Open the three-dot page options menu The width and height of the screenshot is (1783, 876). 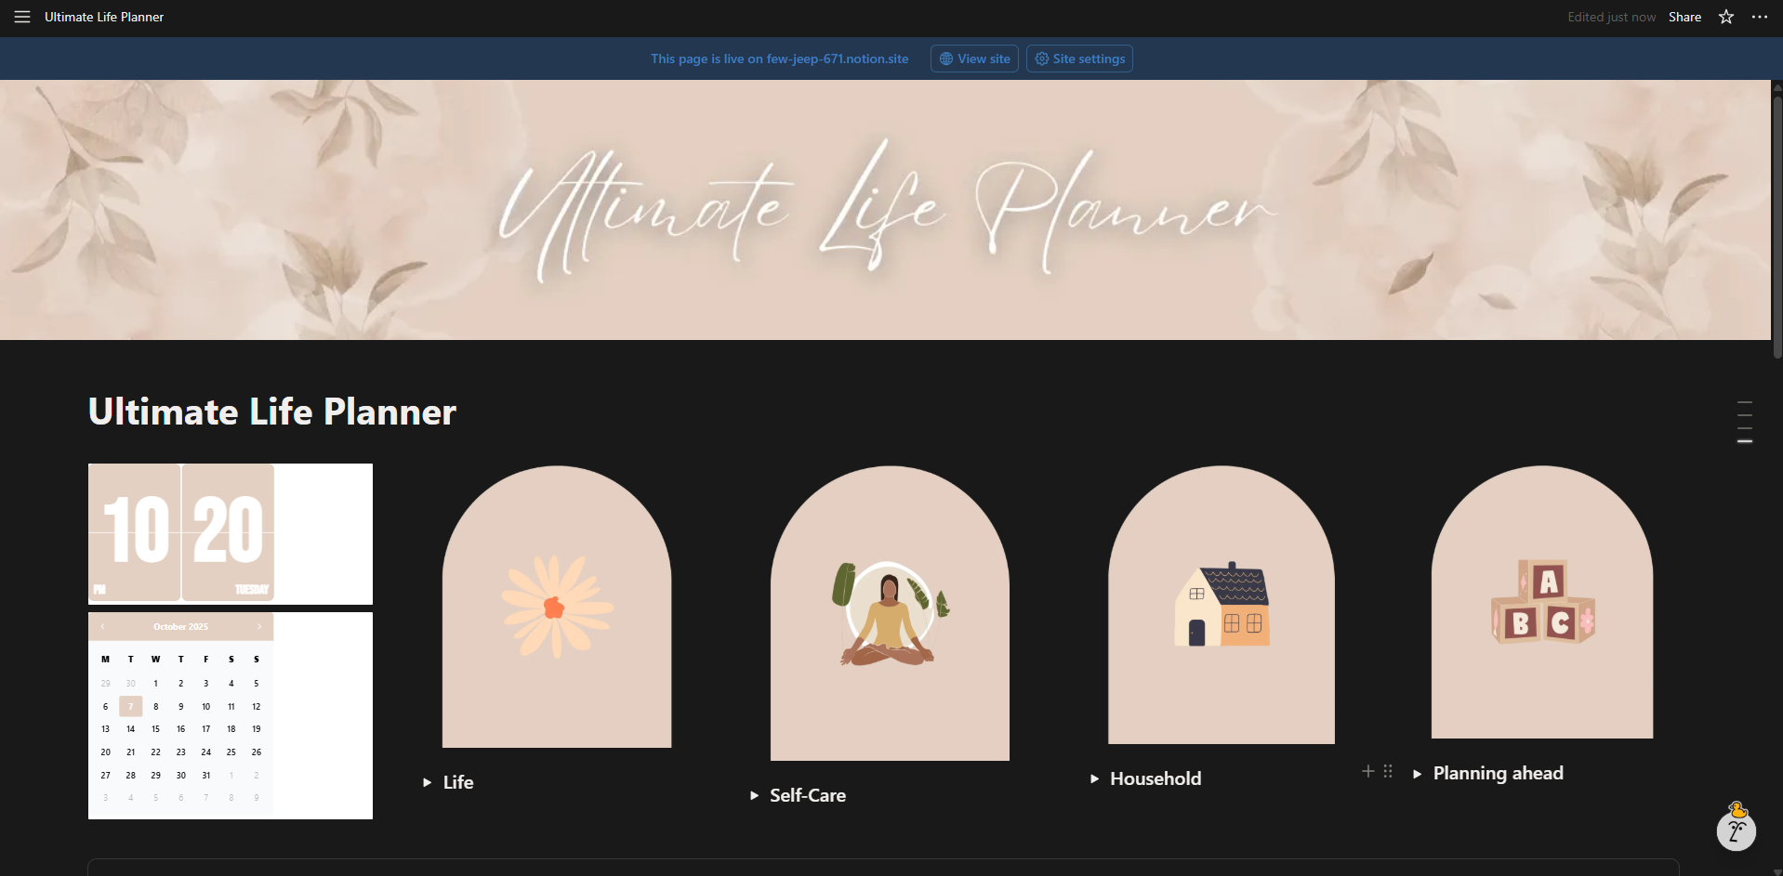tap(1759, 17)
